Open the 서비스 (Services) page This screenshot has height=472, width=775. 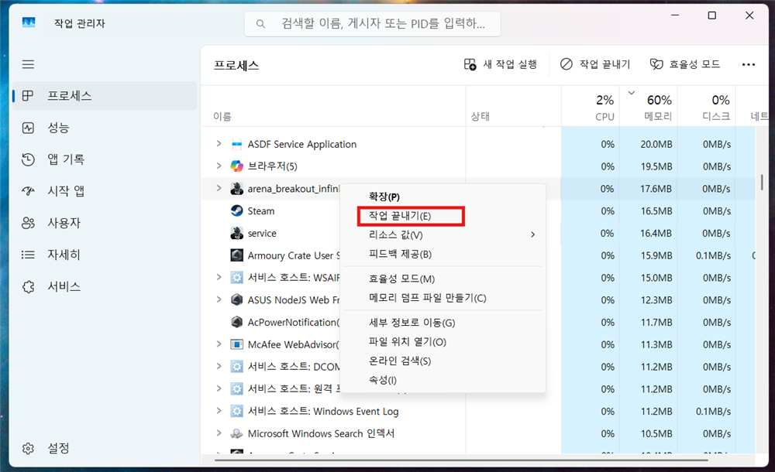click(105, 287)
